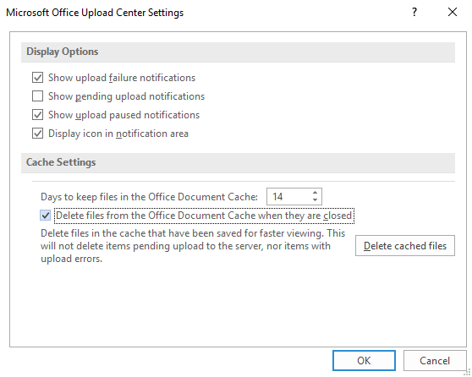Click the Show pending upload notifications label

126,96
